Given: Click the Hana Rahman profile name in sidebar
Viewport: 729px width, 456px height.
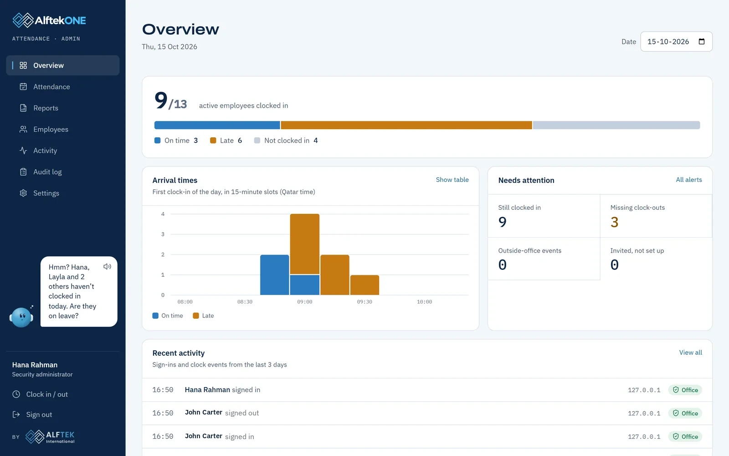Looking at the screenshot, I should click(35, 365).
